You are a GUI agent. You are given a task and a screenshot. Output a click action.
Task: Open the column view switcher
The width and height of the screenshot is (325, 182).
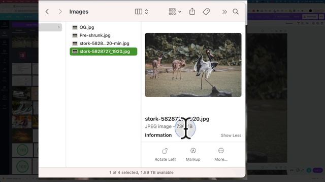(142, 12)
